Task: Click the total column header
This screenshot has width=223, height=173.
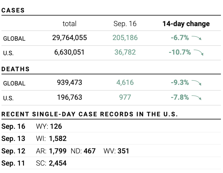Action: point(70,24)
